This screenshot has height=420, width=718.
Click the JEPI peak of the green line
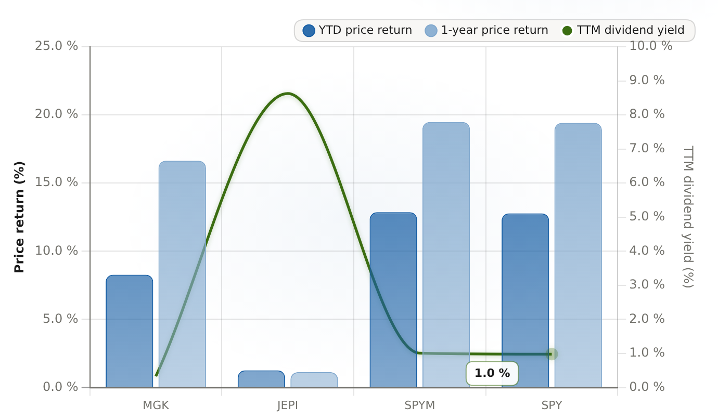click(288, 94)
